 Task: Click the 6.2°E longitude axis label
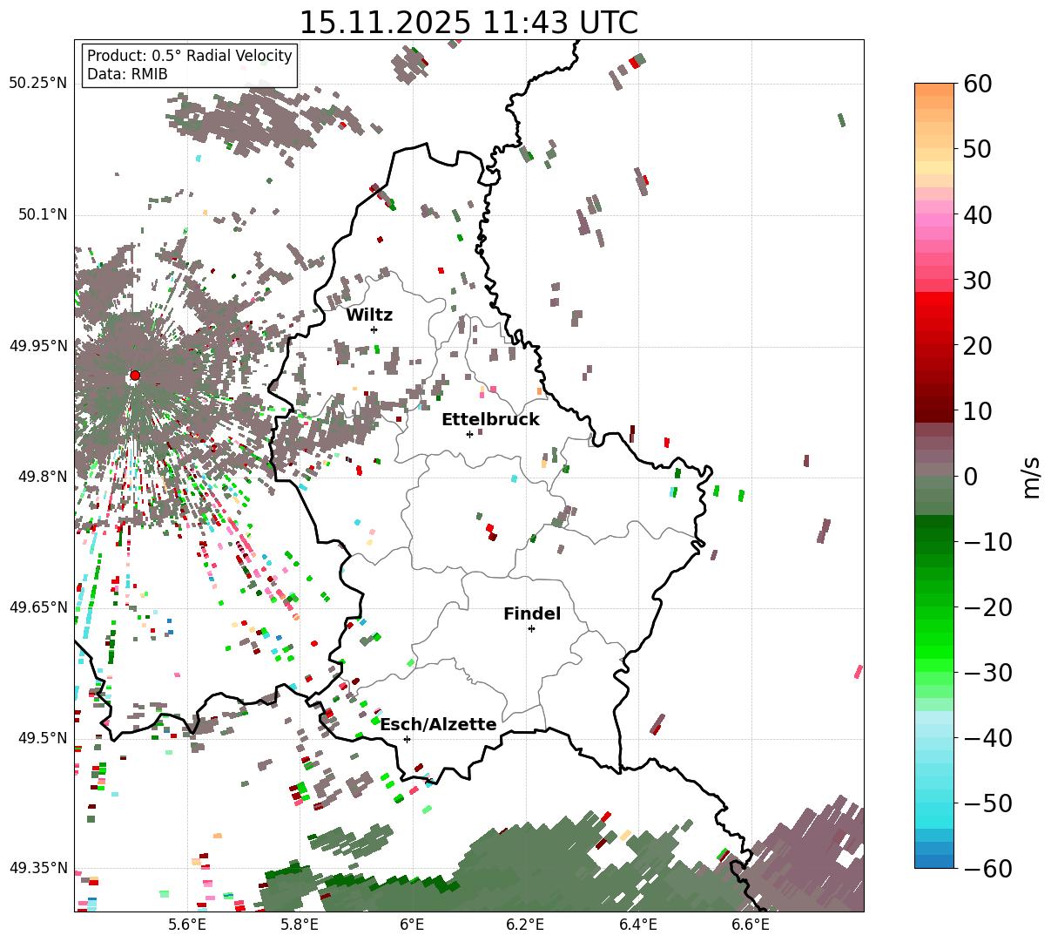[x=525, y=925]
